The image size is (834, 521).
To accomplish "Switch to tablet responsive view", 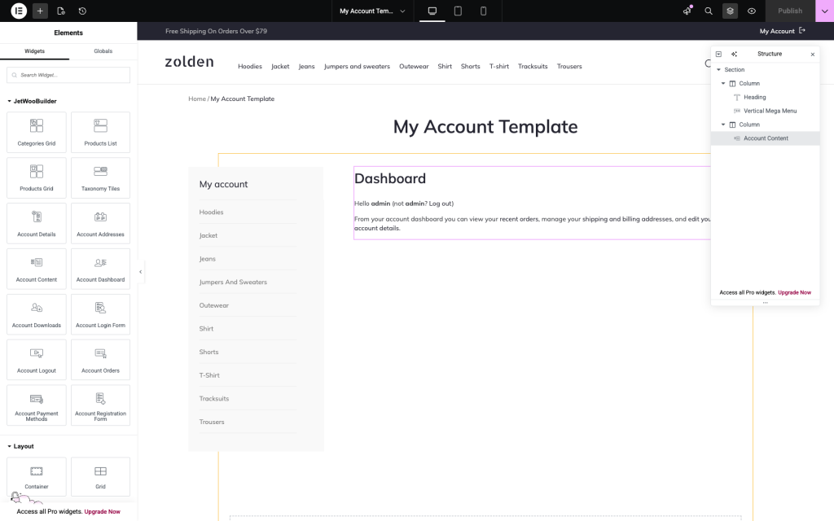I will [458, 11].
